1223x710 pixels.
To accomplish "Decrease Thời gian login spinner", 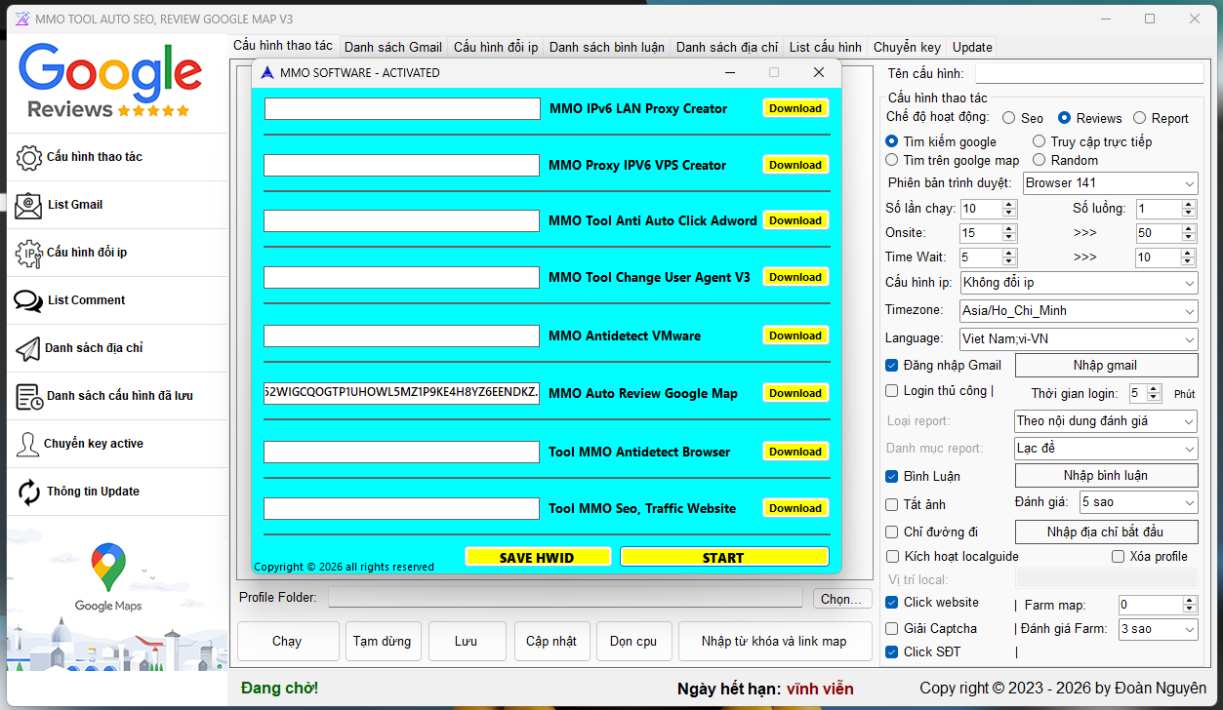I will (x=1155, y=398).
